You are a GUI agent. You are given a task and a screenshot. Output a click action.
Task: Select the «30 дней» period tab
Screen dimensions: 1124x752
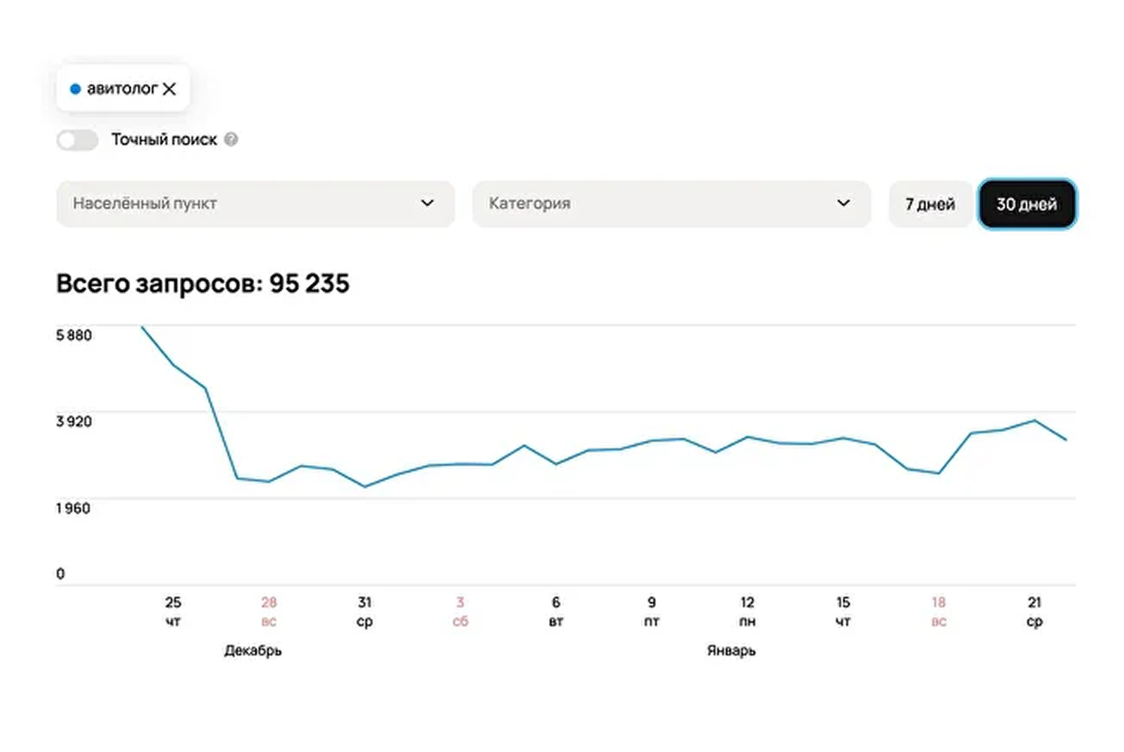[x=1027, y=204]
